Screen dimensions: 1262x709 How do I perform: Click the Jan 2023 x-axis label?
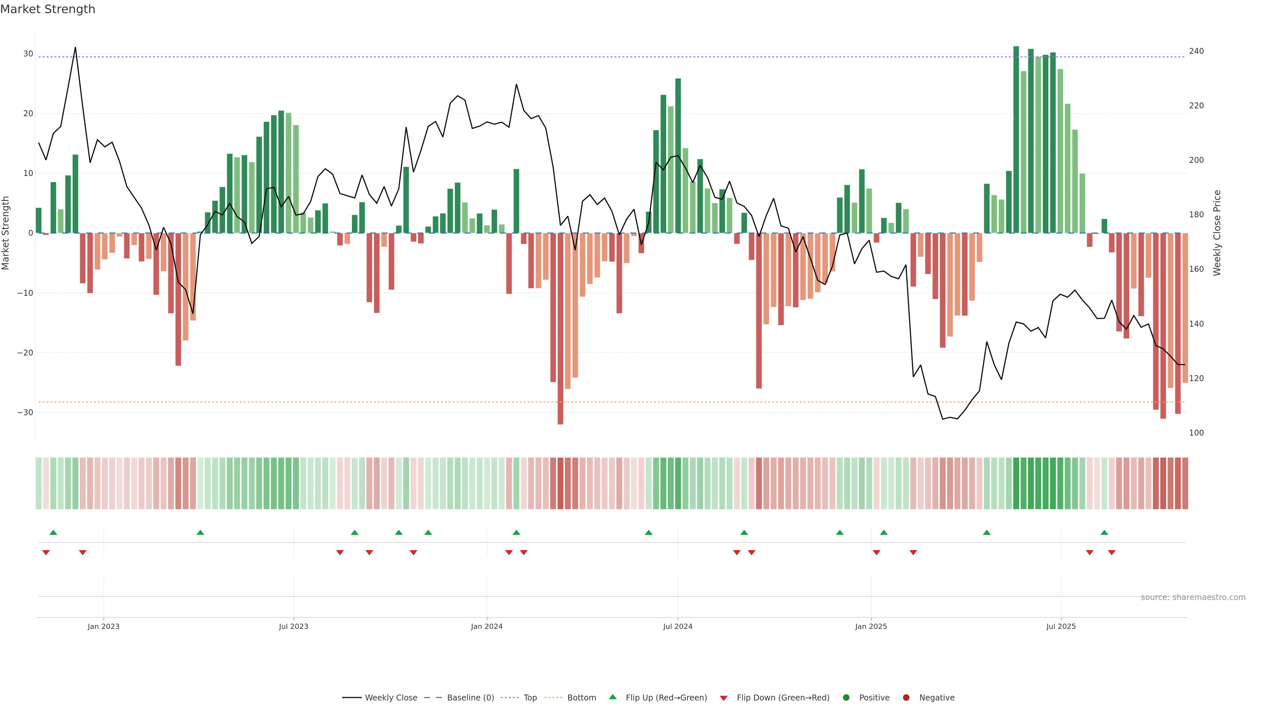(x=104, y=626)
